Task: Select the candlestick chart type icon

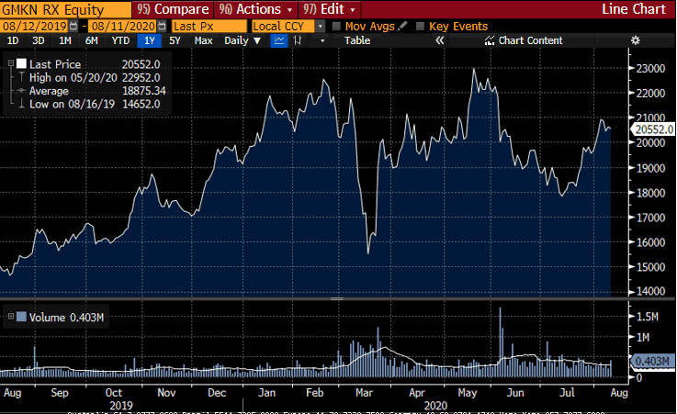Action: tap(298, 40)
